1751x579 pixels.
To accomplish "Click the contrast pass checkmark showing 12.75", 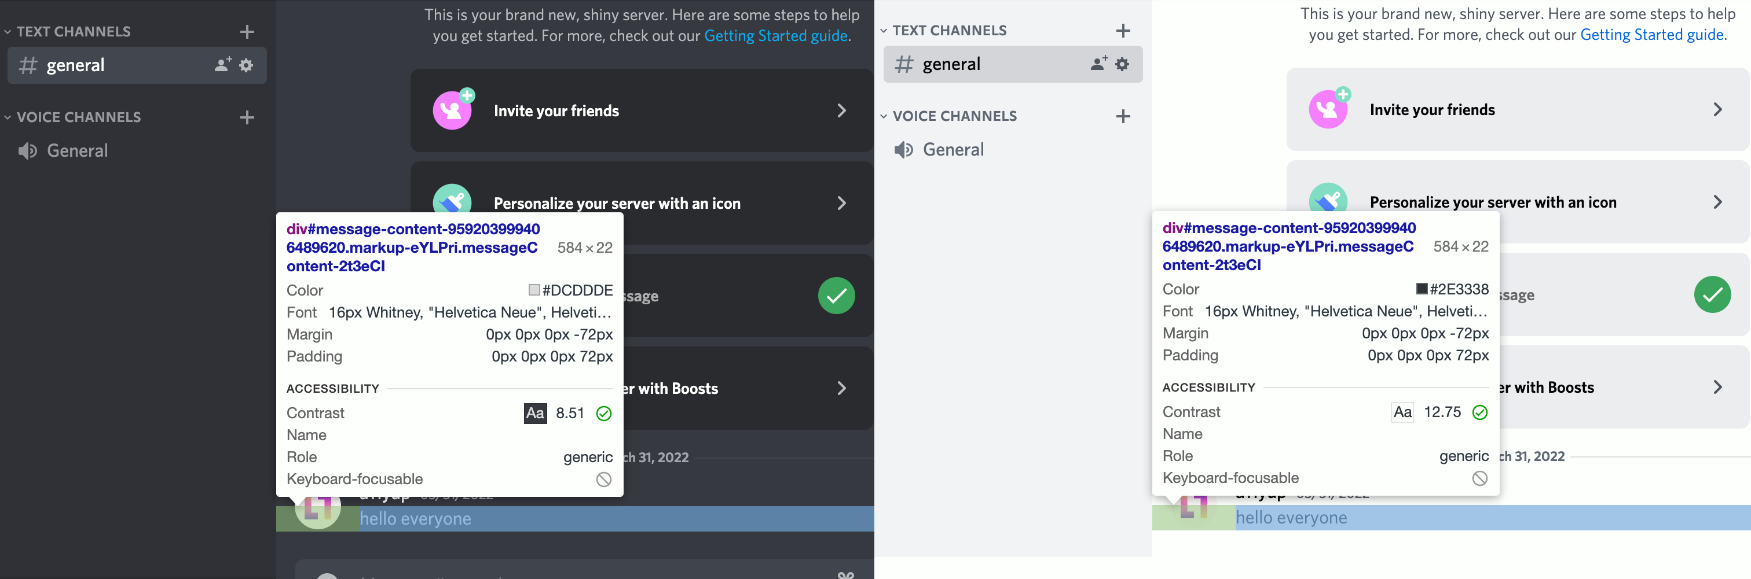I will click(x=1481, y=412).
